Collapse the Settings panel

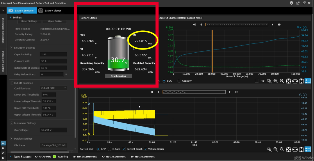coord(10,18)
